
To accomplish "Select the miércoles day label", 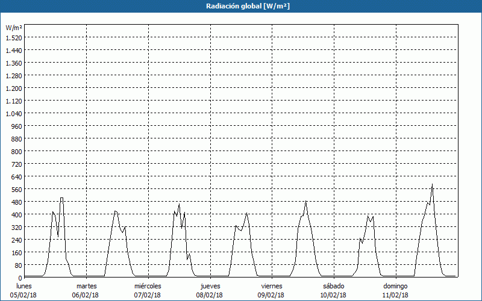I will point(148,285).
